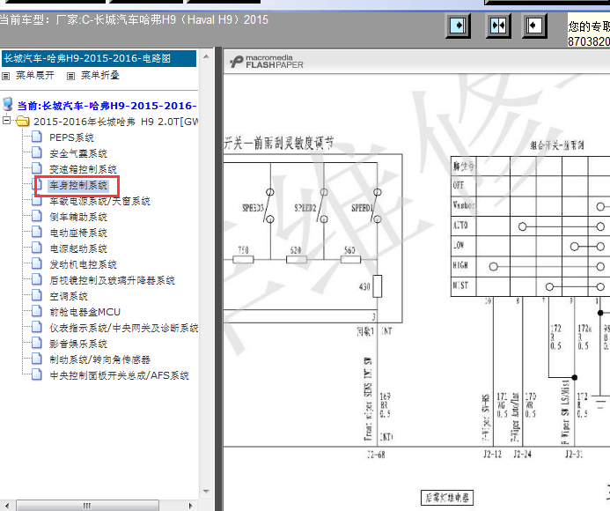Open 车载电源系统/天窗系统 document
The image size is (610, 511).
point(99,202)
